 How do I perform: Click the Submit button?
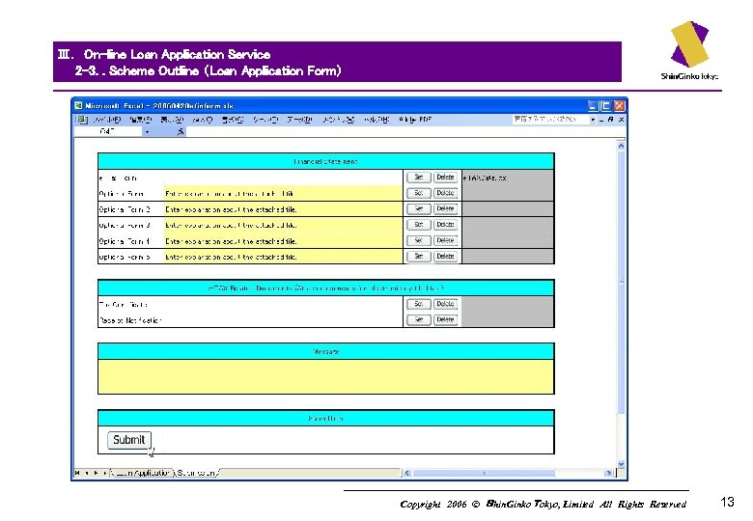pos(129,440)
